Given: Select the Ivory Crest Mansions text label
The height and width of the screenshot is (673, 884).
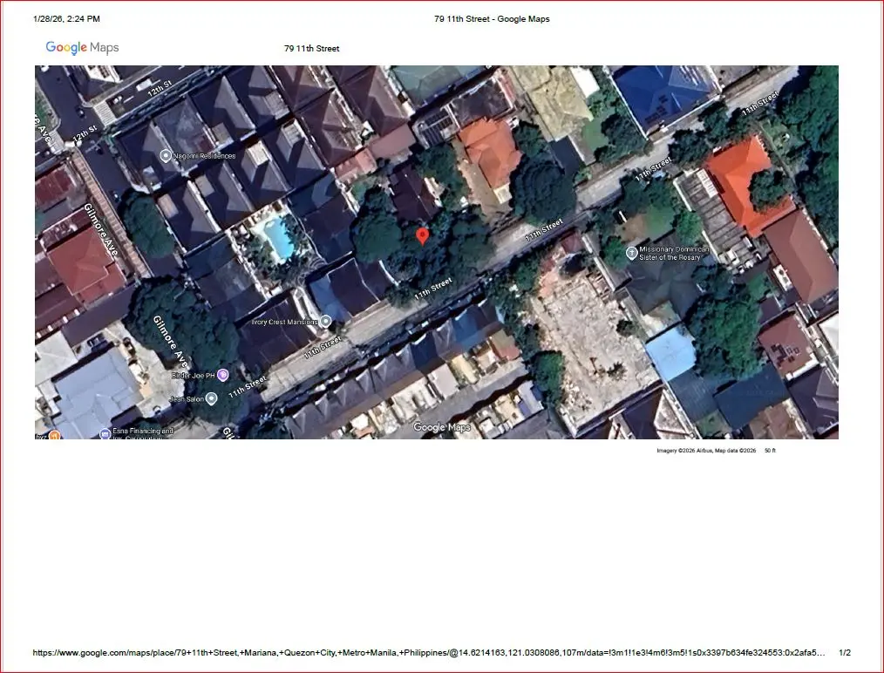Looking at the screenshot, I should click(x=284, y=322).
